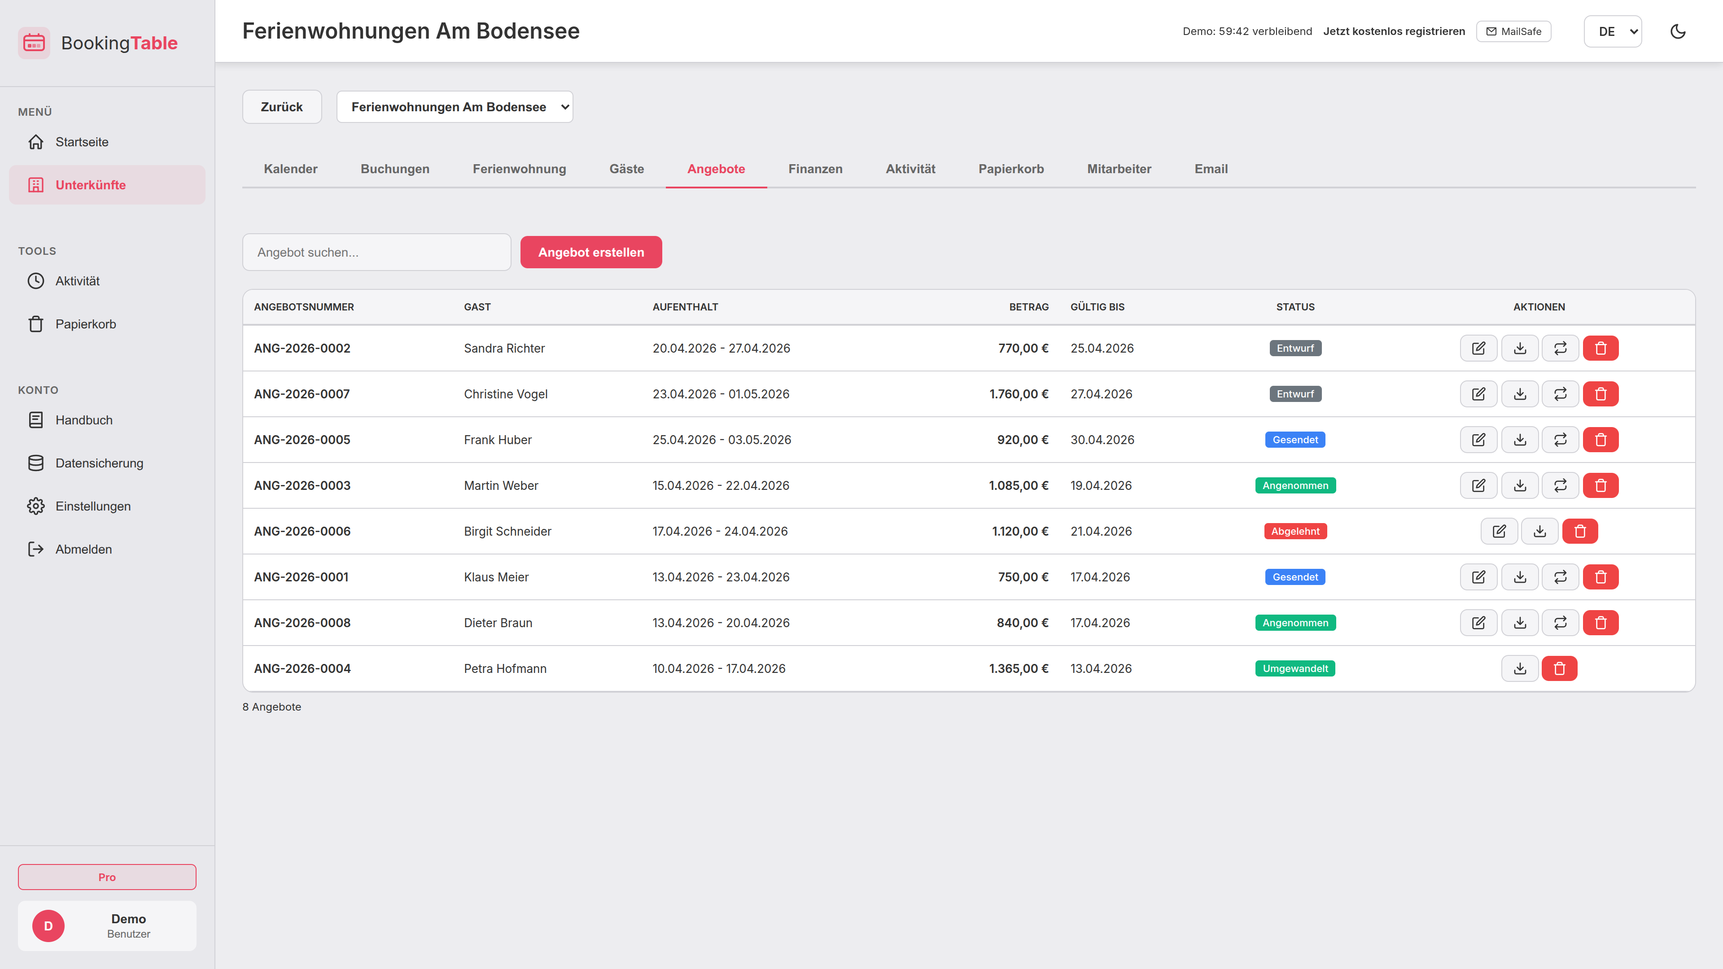Open Papierkorb in sidebar Tools
This screenshot has height=969, width=1723.
(107, 324)
